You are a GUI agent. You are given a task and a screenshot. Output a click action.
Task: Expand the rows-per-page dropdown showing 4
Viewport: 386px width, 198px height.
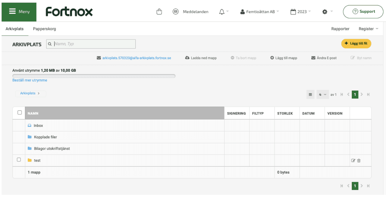[323, 94]
